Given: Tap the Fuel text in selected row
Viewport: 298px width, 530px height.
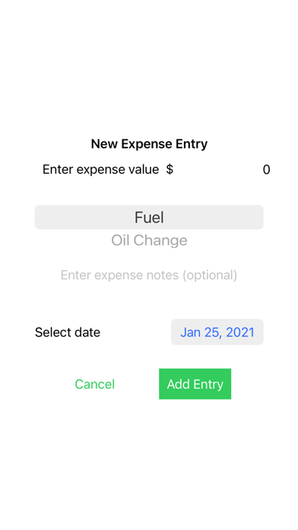Looking at the screenshot, I should coord(149,217).
